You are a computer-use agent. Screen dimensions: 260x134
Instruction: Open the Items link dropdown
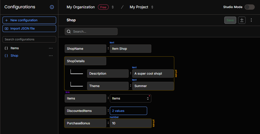(131, 98)
